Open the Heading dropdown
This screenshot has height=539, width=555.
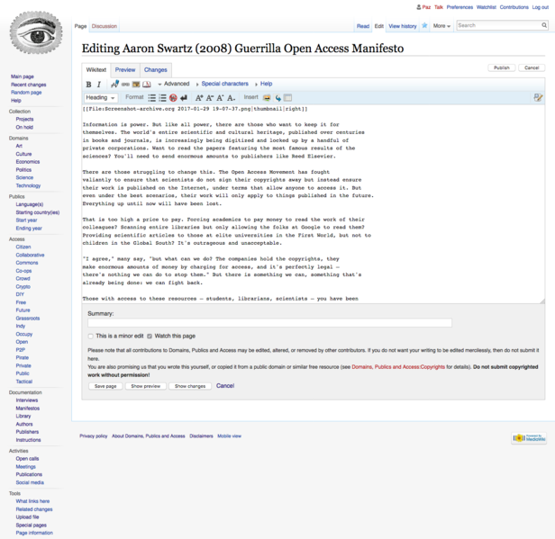(100, 97)
